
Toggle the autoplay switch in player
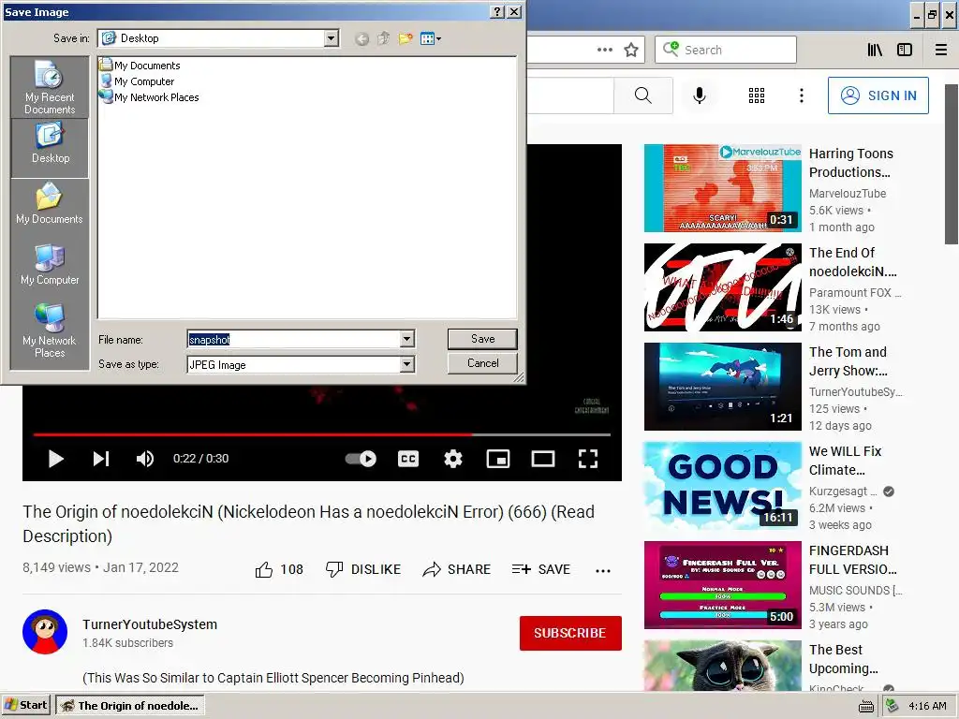click(361, 459)
